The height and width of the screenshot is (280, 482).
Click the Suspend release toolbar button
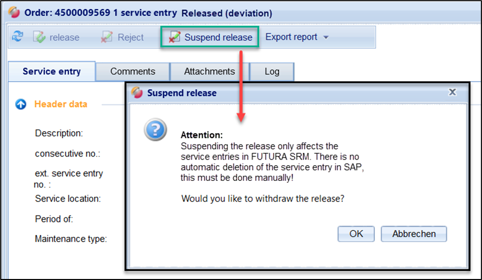tap(210, 37)
